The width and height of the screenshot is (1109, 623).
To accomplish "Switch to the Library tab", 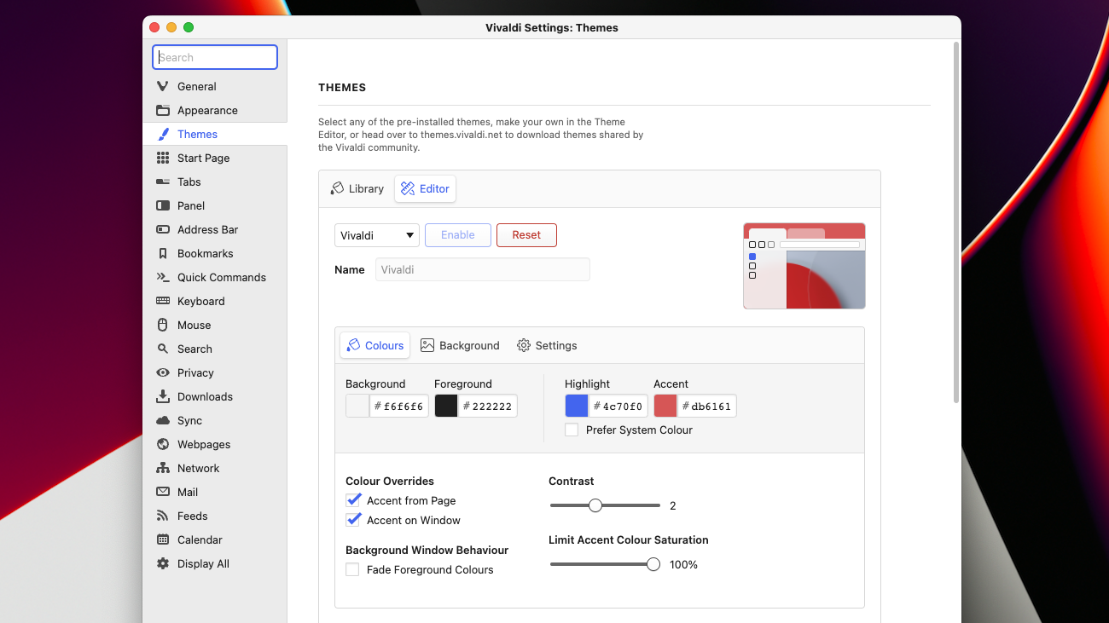I will [357, 188].
